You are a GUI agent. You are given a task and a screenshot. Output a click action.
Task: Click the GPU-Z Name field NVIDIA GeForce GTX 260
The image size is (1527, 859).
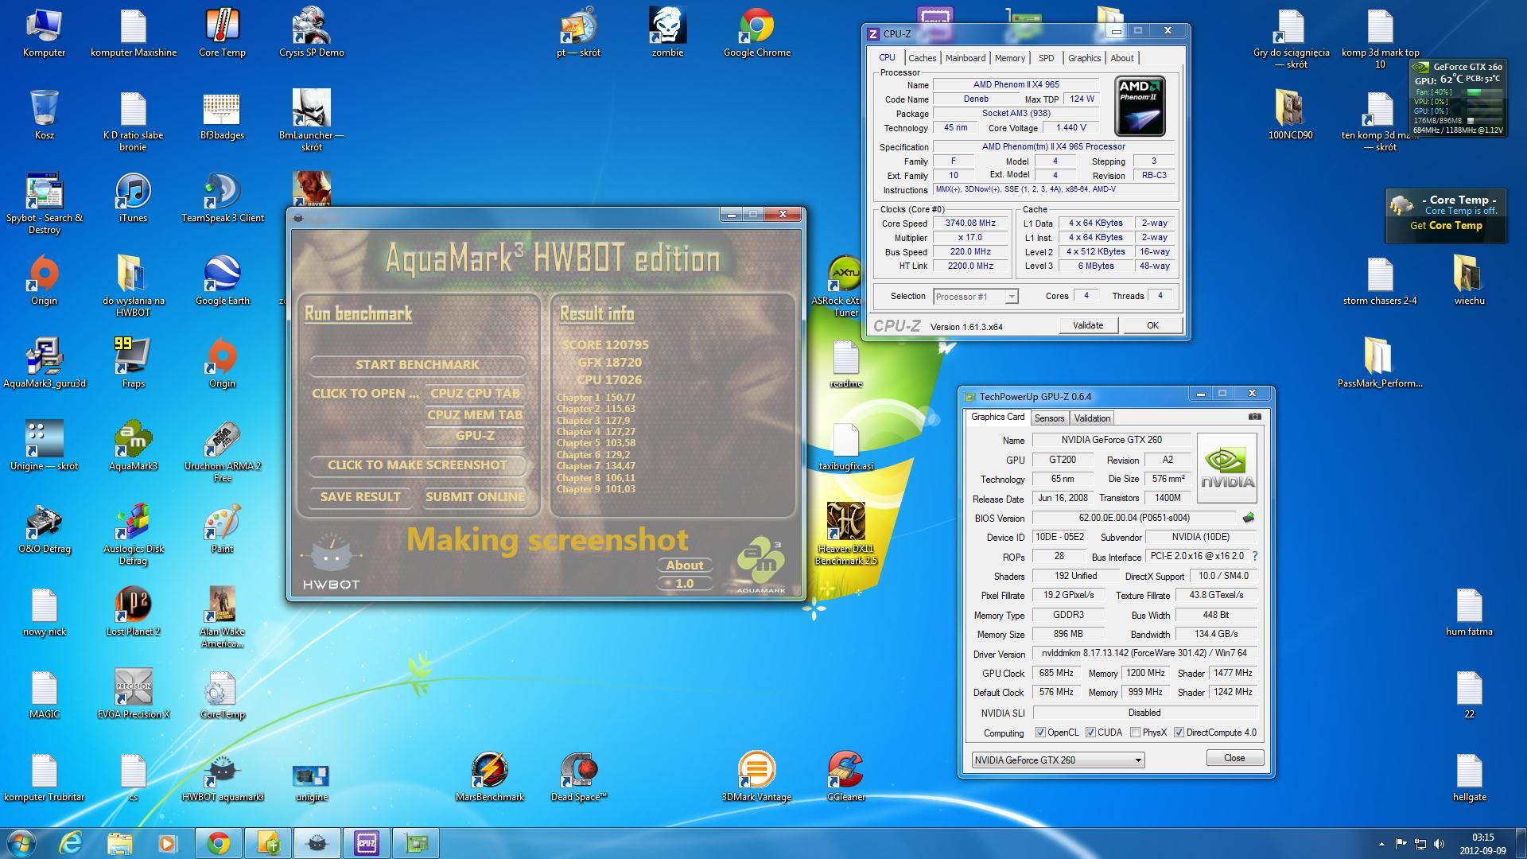pos(1111,440)
